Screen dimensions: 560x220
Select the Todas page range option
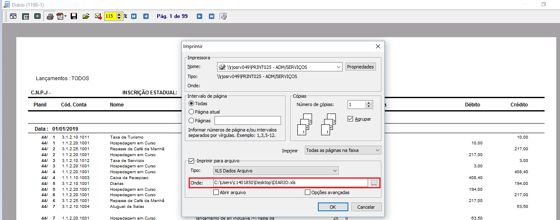coord(192,104)
